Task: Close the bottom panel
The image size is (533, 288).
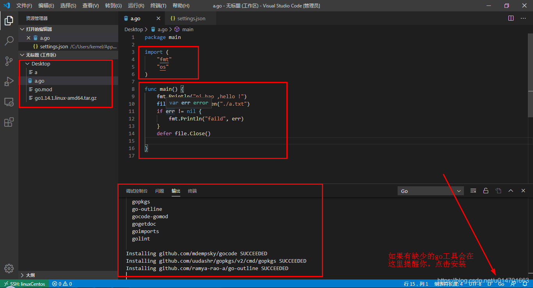Action: pos(523,191)
